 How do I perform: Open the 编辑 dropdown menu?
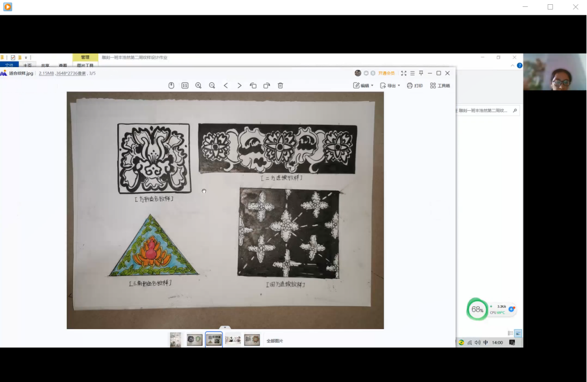(364, 85)
